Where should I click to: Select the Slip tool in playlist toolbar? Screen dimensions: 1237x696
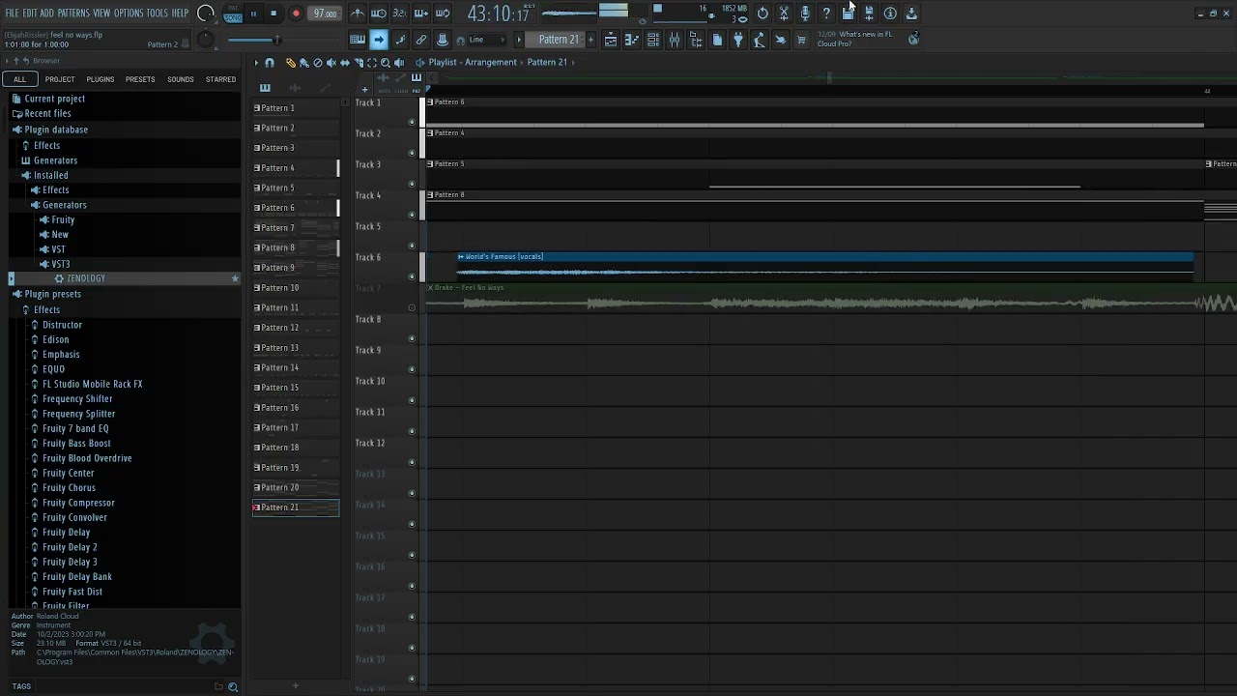(344, 63)
